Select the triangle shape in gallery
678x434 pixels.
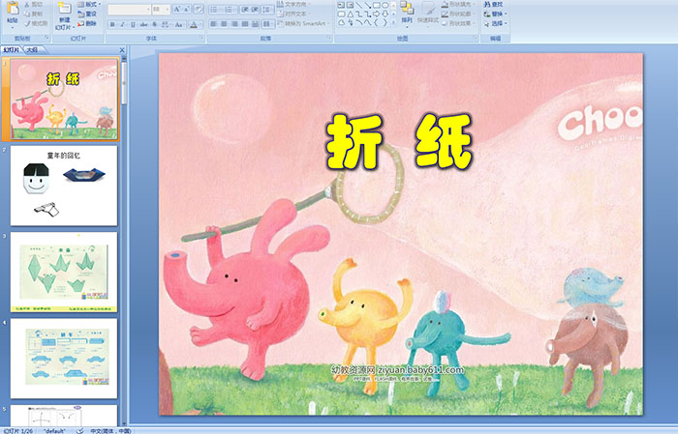click(351, 14)
